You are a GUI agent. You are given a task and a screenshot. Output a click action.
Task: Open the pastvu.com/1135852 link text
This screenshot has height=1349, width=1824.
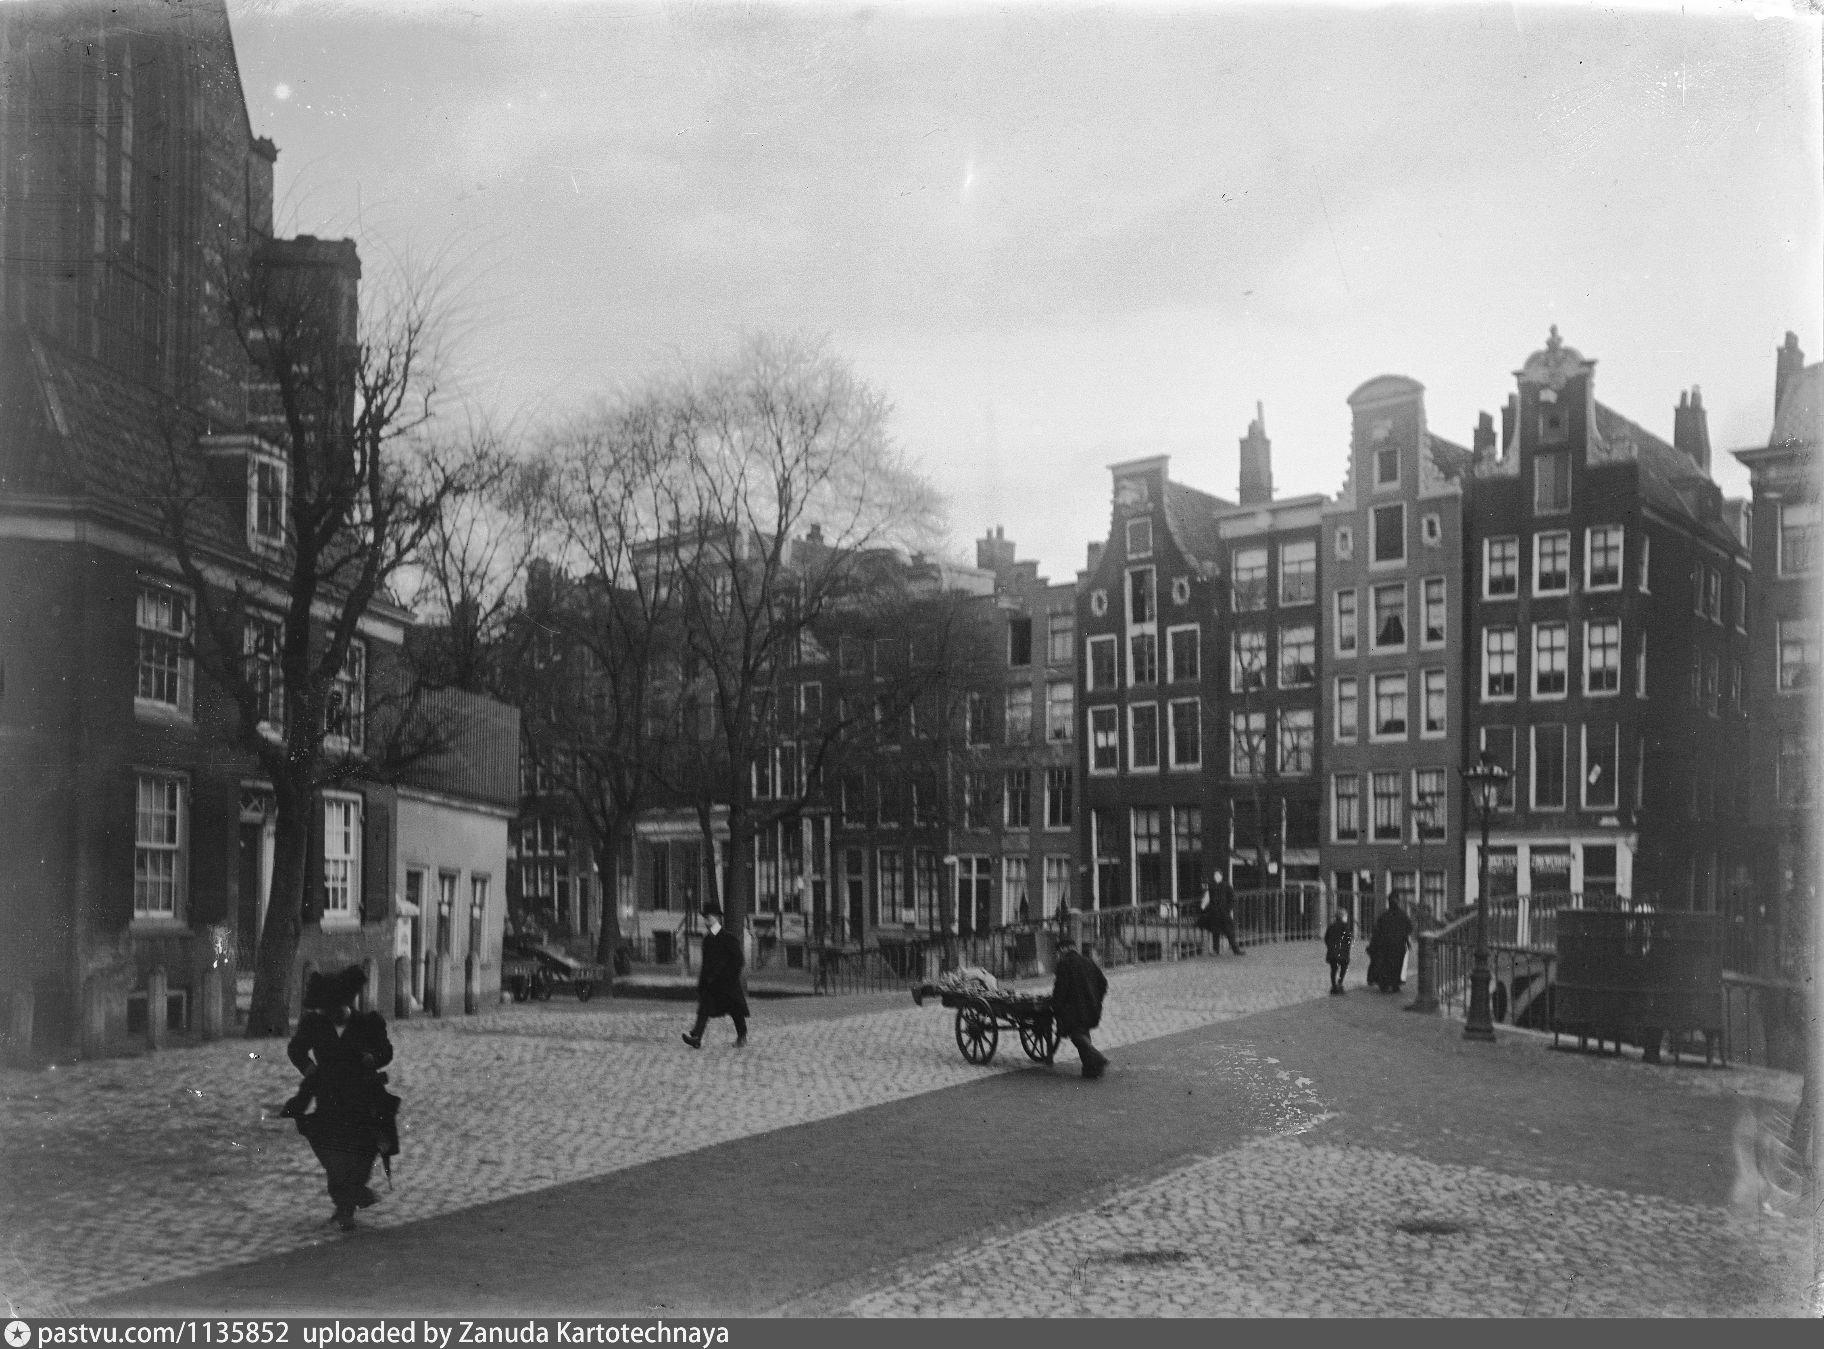coord(163,1334)
